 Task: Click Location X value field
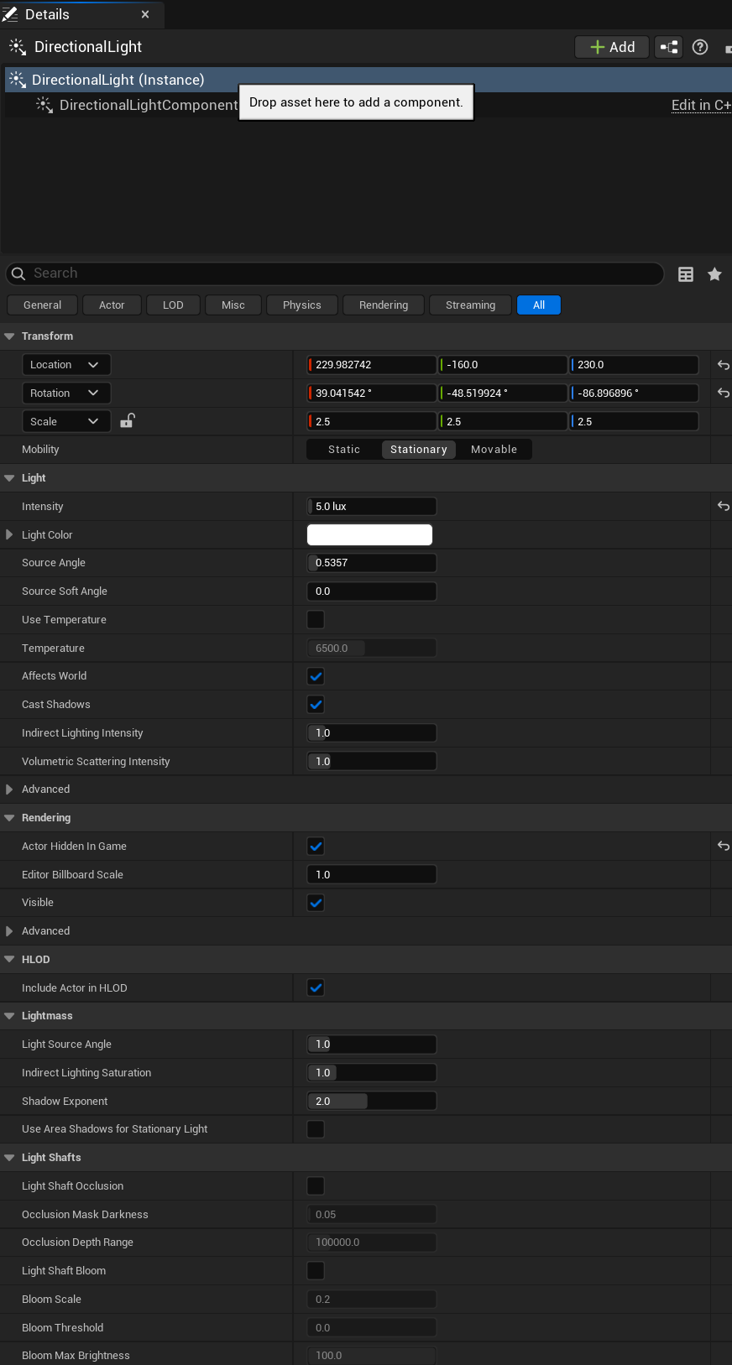pos(372,365)
